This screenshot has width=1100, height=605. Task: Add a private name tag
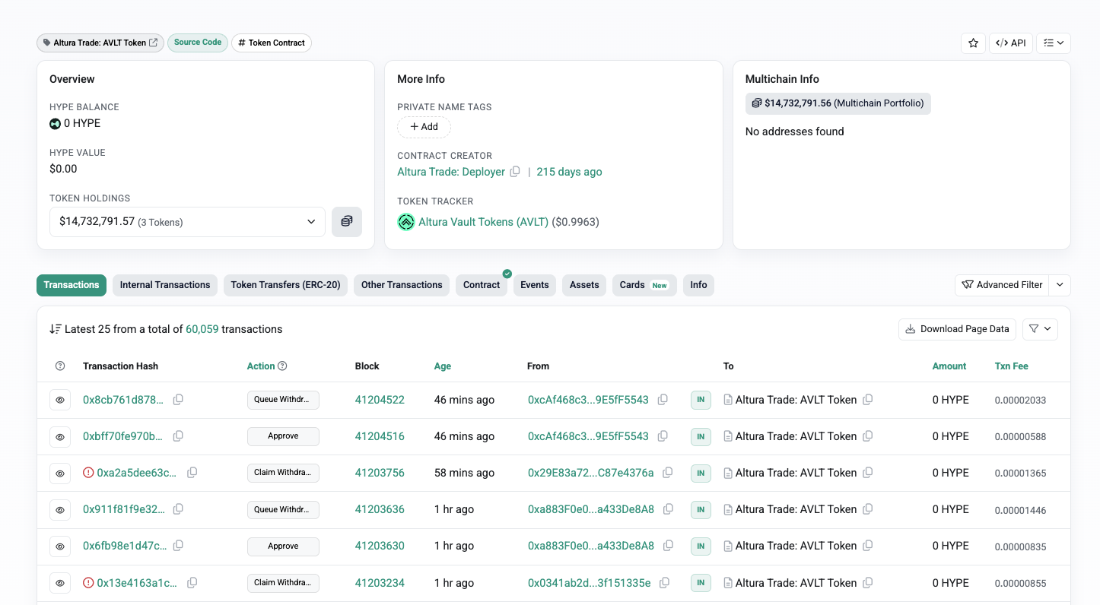point(424,127)
